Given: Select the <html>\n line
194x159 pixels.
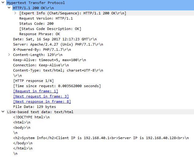Looking at the screenshot, I should 22,122.
